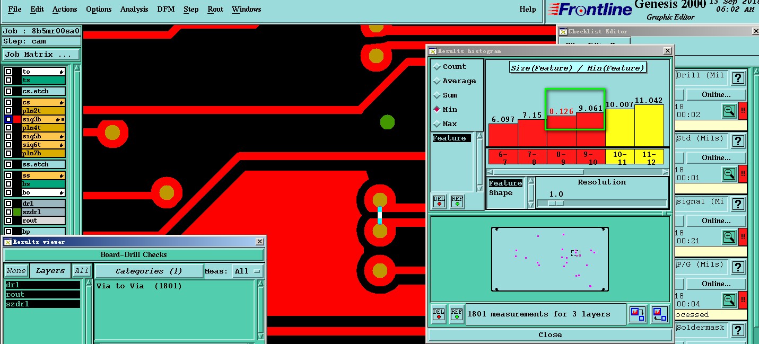Click the 10-11 yellow histogram bar

coord(620,127)
